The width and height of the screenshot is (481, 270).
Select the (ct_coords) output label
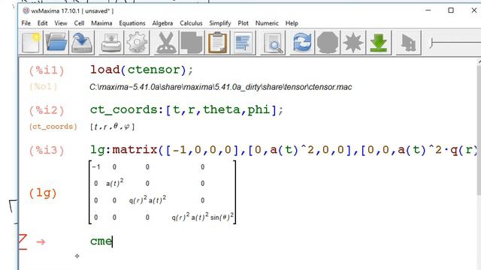click(x=53, y=127)
